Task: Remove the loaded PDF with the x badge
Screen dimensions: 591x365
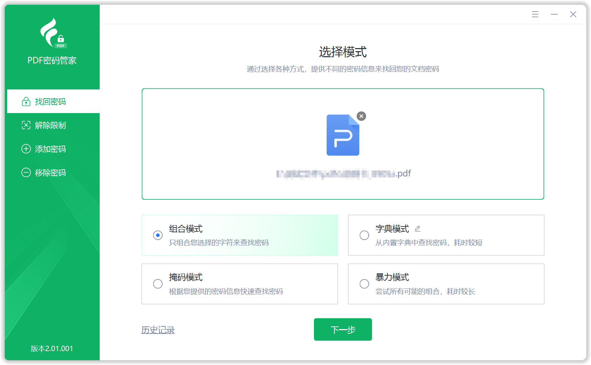Action: [x=361, y=116]
